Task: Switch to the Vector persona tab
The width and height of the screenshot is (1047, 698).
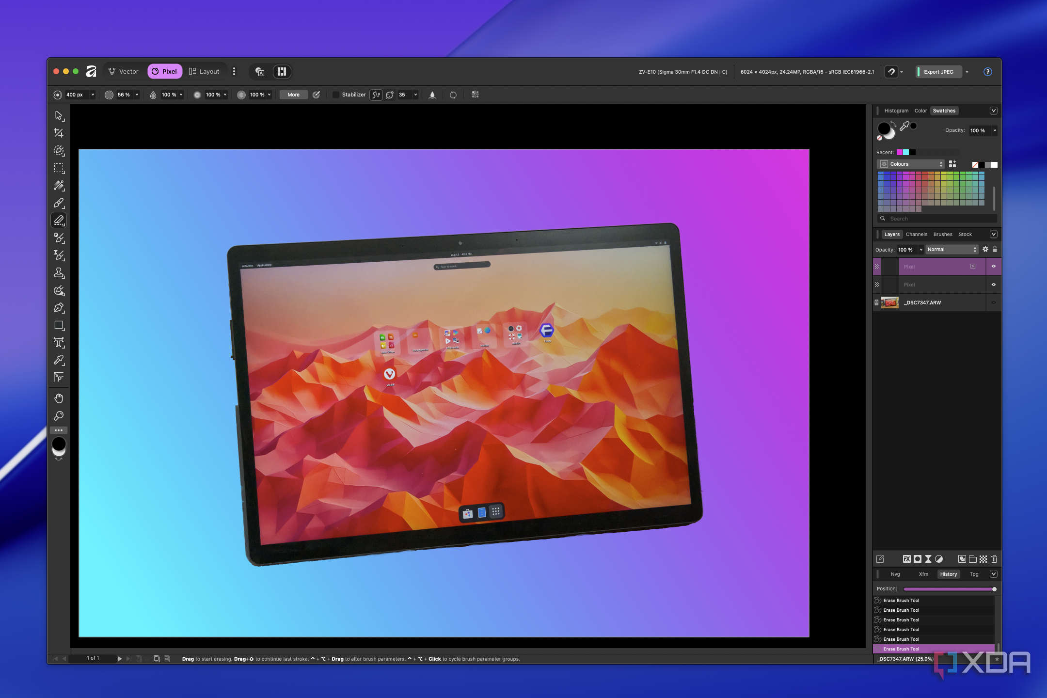Action: pyautogui.click(x=123, y=71)
